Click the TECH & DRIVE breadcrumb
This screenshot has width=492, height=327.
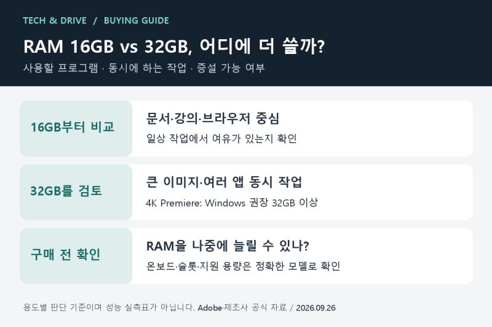point(55,21)
